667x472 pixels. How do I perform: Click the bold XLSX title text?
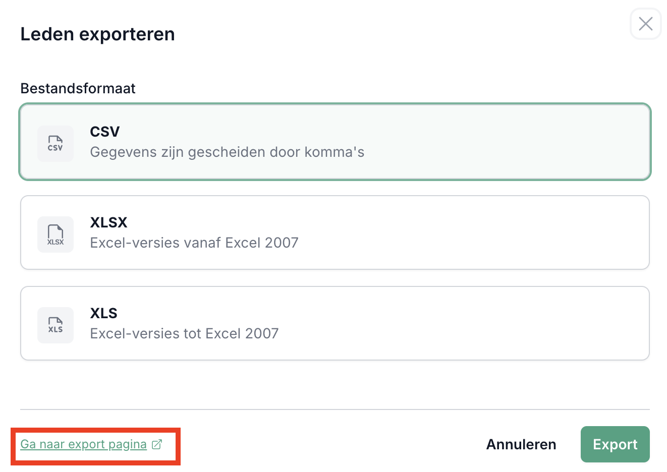tap(108, 222)
